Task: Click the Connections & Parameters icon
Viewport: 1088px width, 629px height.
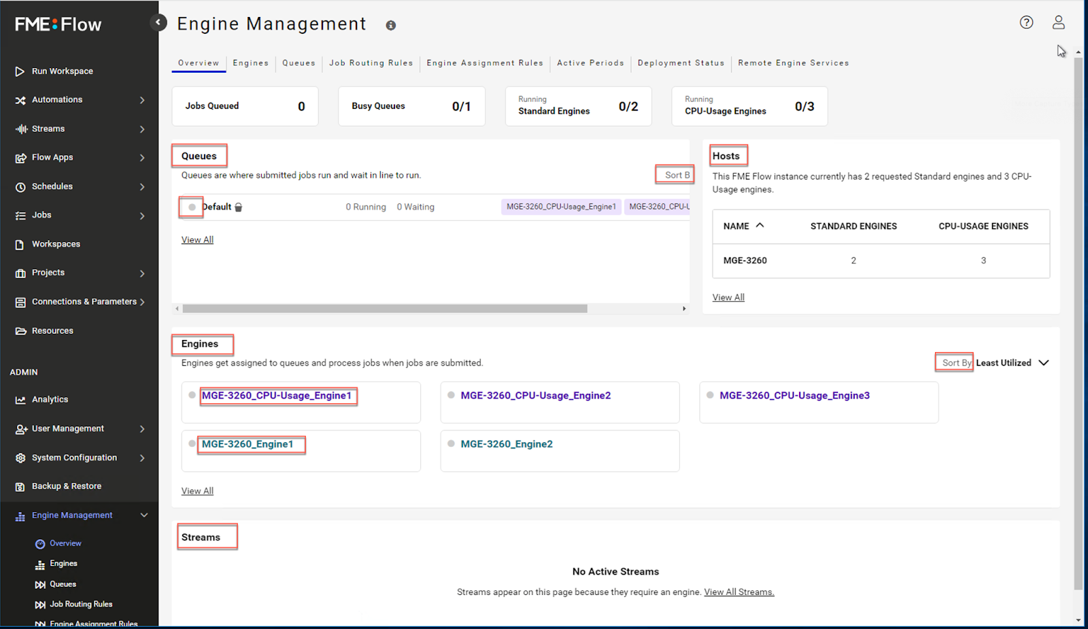Action: tap(20, 303)
